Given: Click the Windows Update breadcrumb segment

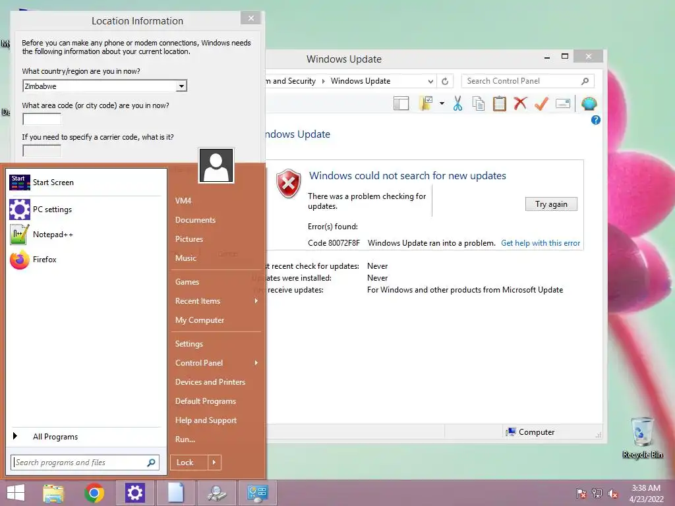Looking at the screenshot, I should click(x=361, y=81).
